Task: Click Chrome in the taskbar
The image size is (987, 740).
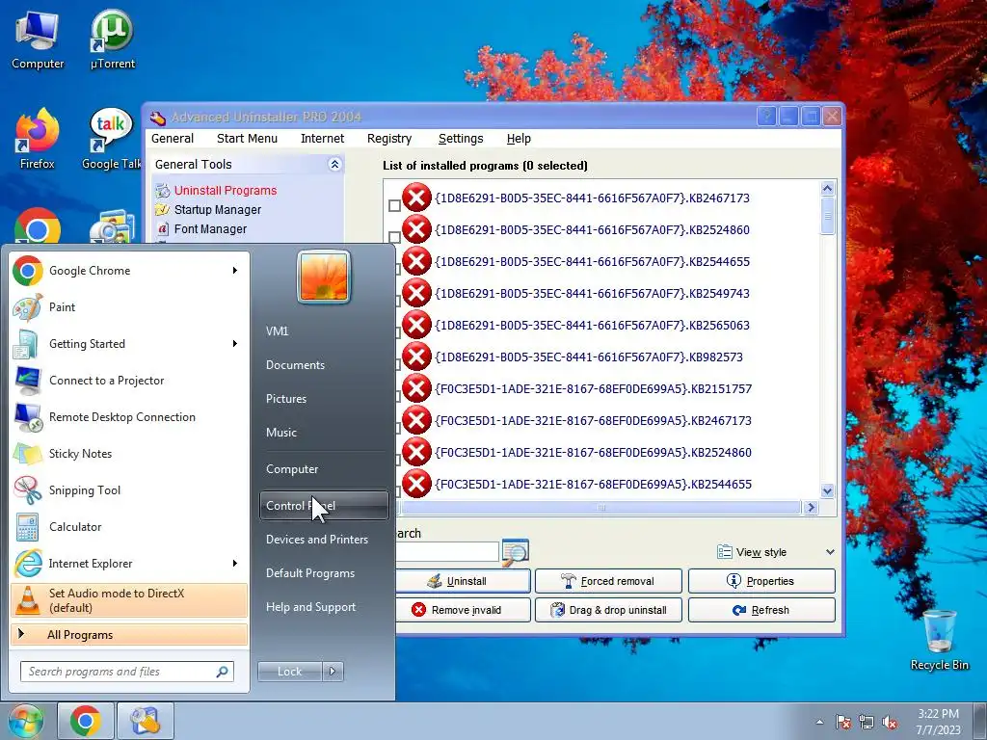Action: coord(86,721)
